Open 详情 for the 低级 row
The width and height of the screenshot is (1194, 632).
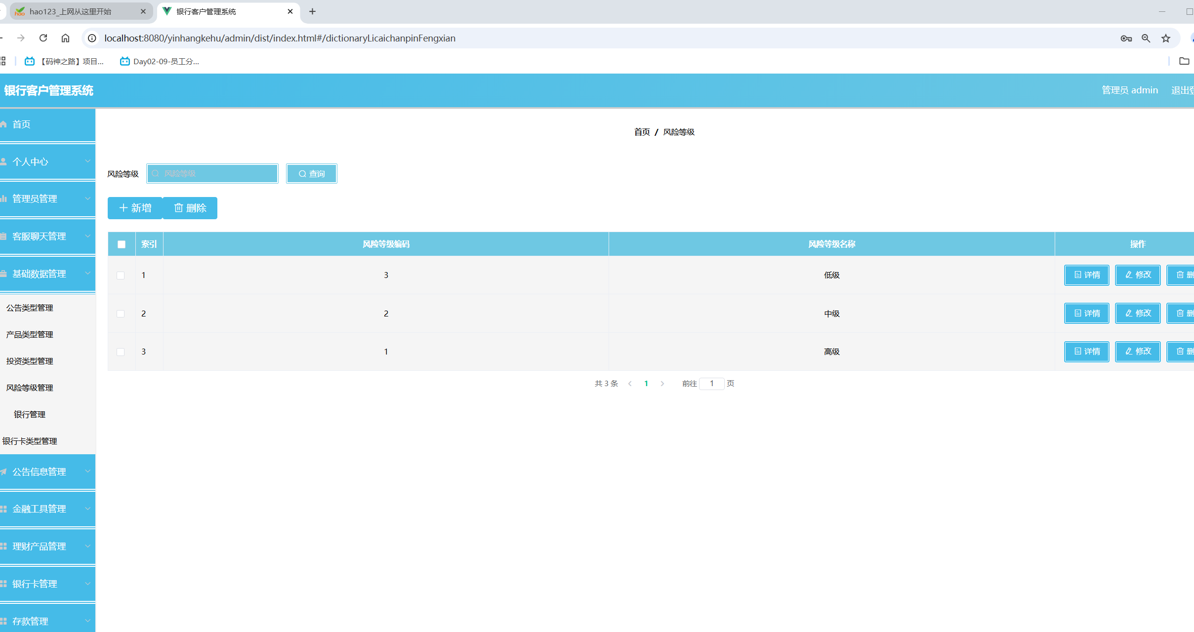pos(1087,275)
